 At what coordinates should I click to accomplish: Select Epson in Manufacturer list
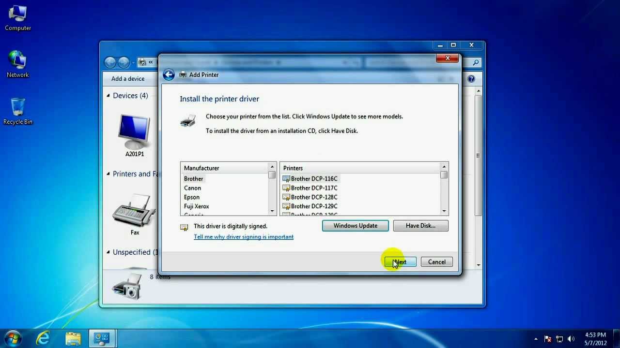point(192,197)
